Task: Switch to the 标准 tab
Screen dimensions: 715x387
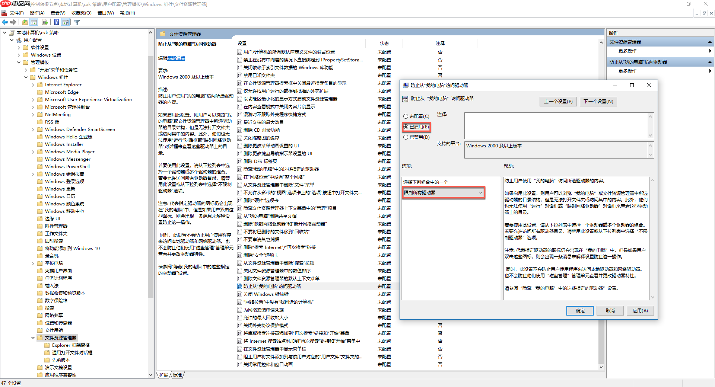Action: pyautogui.click(x=178, y=375)
